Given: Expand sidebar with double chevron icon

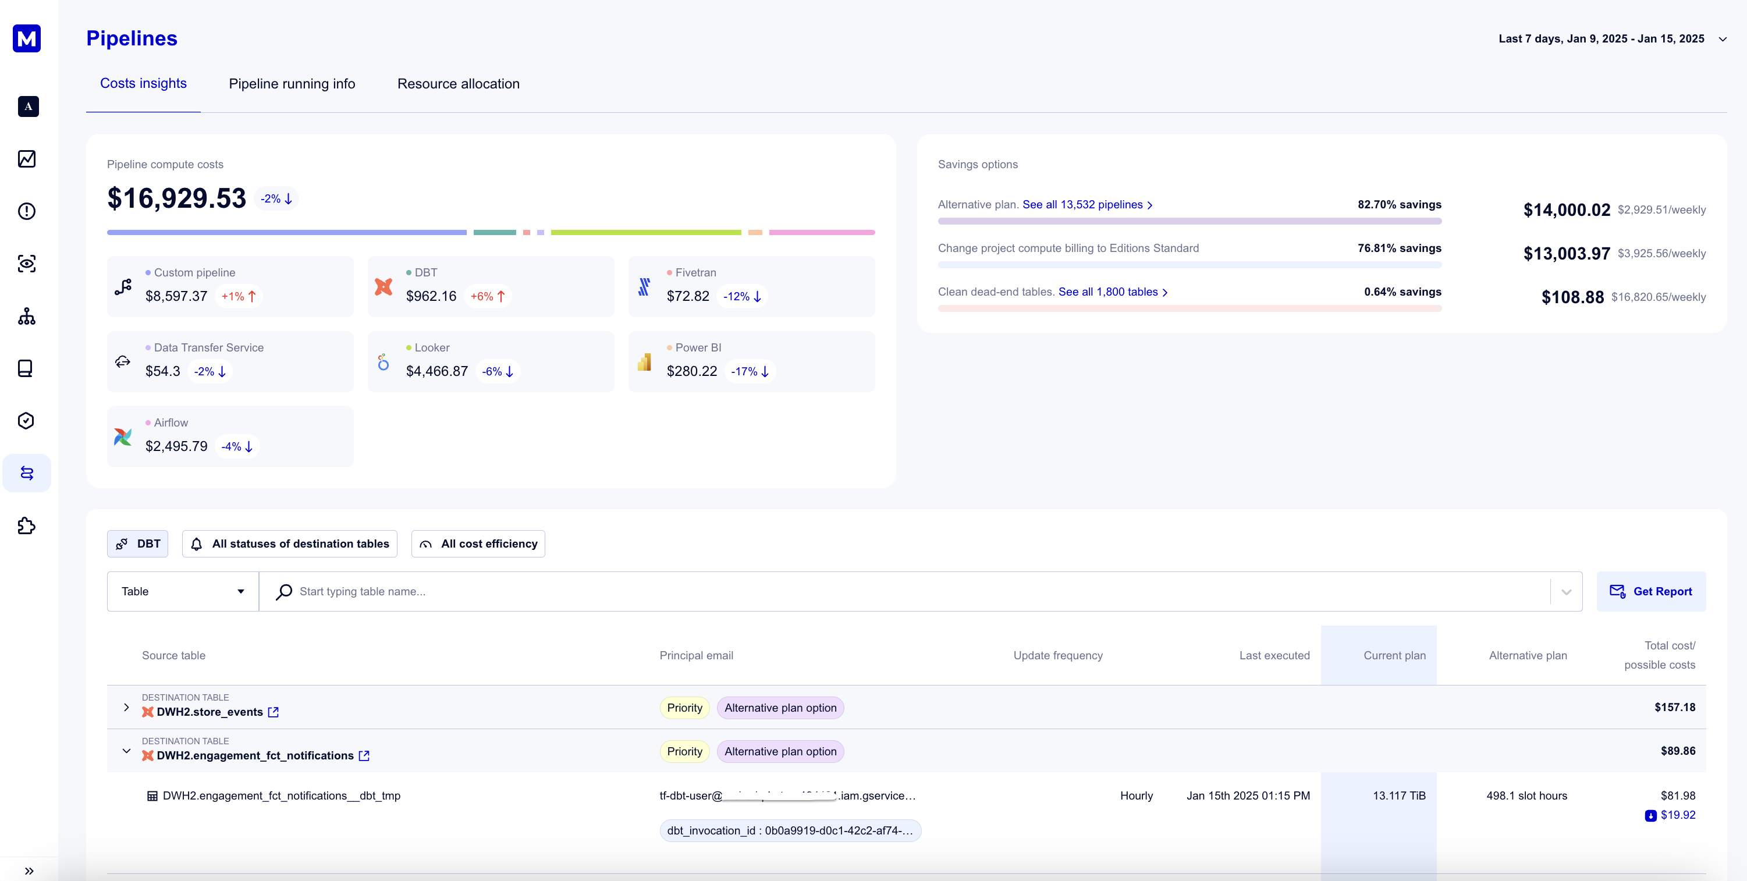Looking at the screenshot, I should point(29,871).
